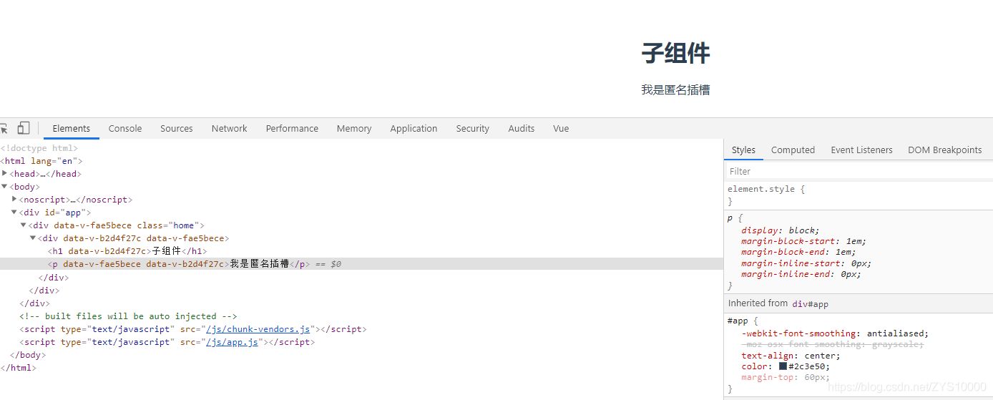Image resolution: width=993 pixels, height=400 pixels.
Task: Select the Computed sidebar tab
Action: tap(793, 150)
